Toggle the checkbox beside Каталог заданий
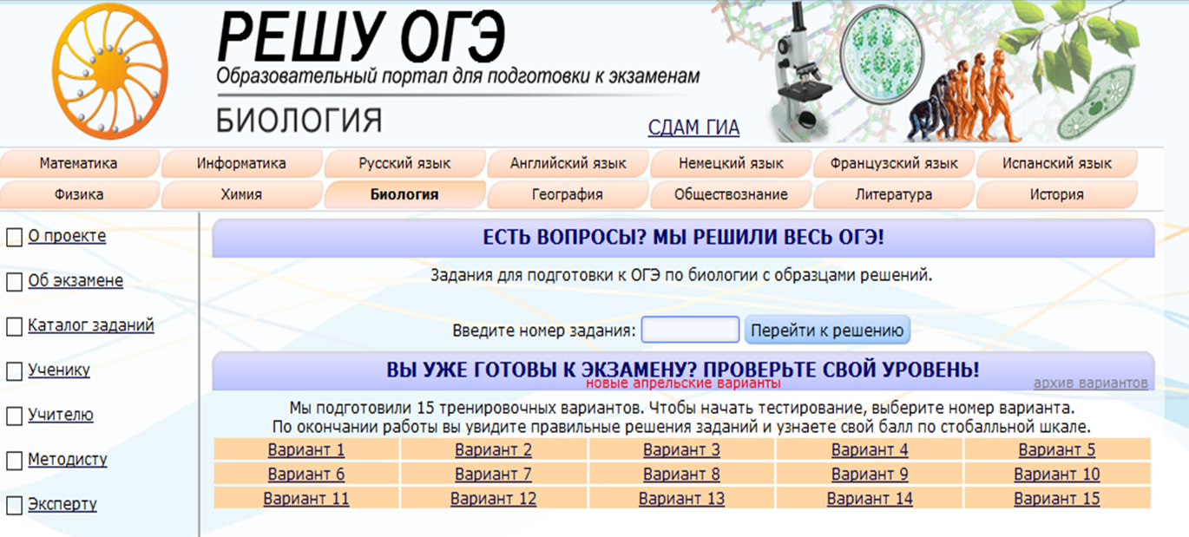1189x537 pixels. 14,326
